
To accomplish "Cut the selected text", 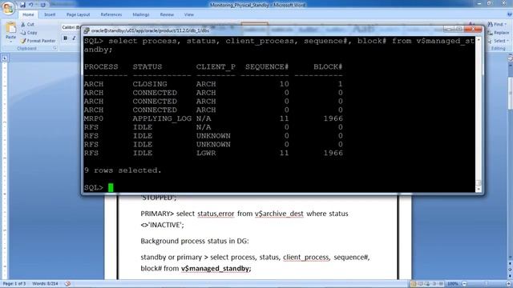I will click(x=27, y=25).
